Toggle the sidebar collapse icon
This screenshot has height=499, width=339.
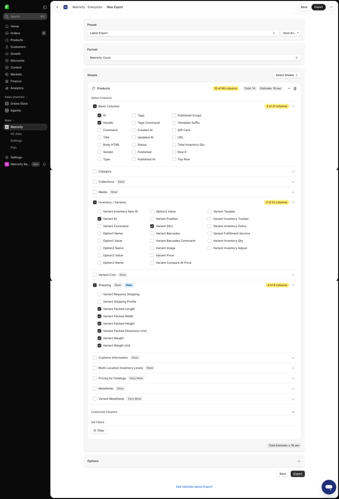[45, 7]
